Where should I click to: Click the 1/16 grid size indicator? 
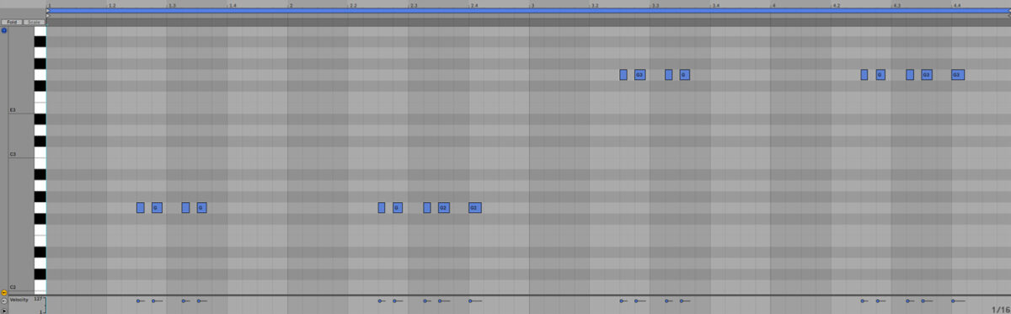(1001, 309)
